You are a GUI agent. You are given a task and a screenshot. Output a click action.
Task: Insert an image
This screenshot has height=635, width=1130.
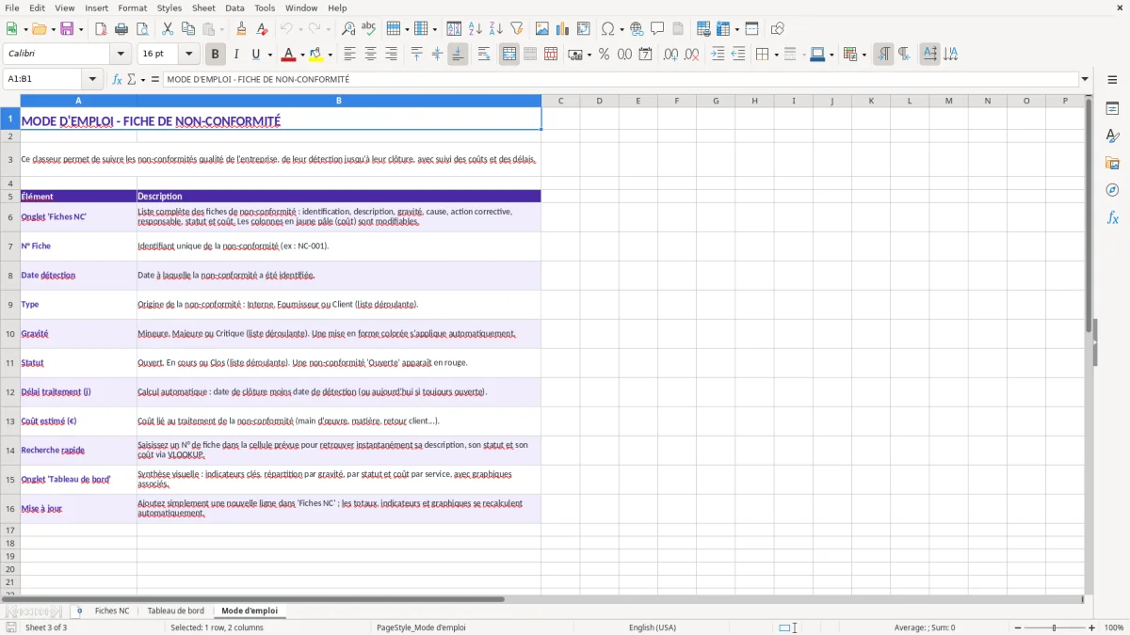pyautogui.click(x=541, y=29)
